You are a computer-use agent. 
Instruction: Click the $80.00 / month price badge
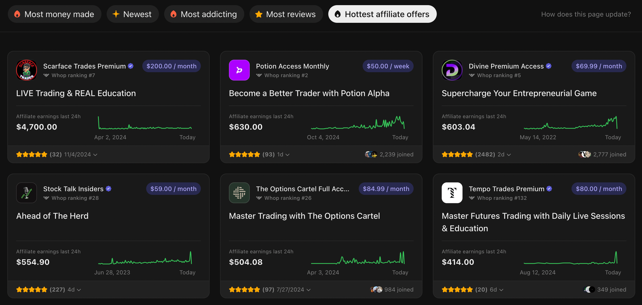[599, 189]
